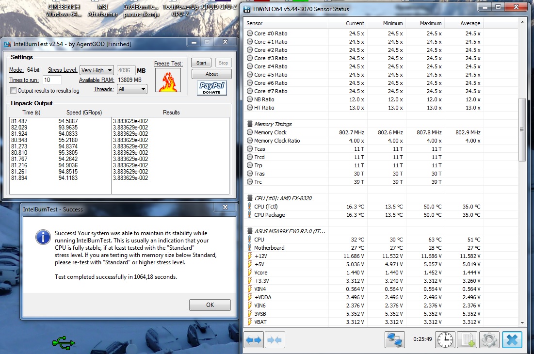Click the 81.487 time entry in Linpack Output
The image size is (534, 354).
[19, 121]
